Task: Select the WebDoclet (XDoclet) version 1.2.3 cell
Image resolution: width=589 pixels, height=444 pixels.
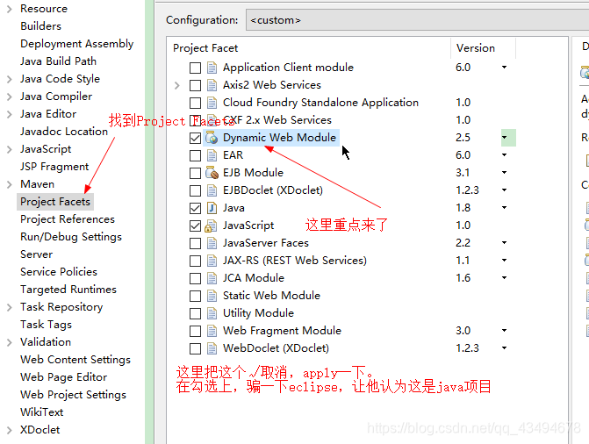Action: (x=467, y=348)
